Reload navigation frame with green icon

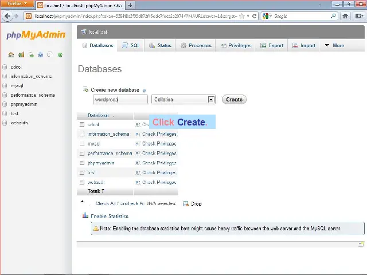click(60, 55)
